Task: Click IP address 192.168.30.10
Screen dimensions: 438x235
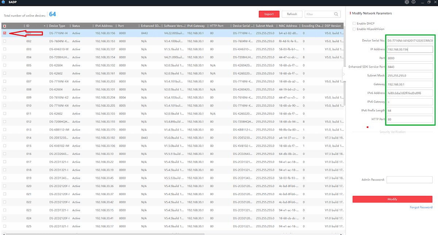Action: click(104, 154)
